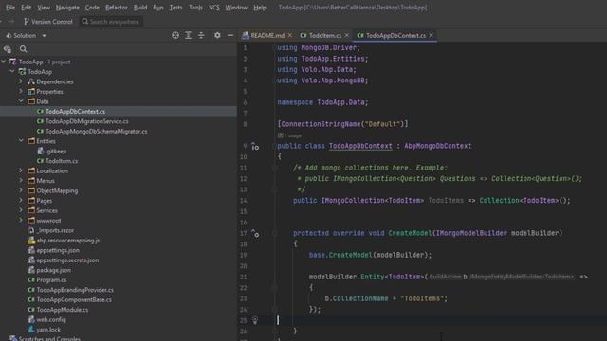
Task: Click the Solution explorer search magnifier icon
Action: click(23, 49)
